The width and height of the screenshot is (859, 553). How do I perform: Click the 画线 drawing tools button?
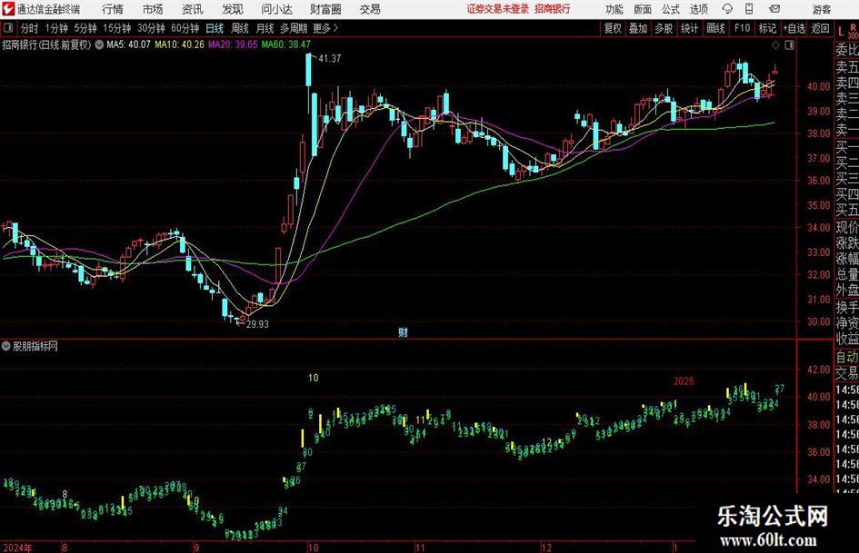tap(716, 28)
